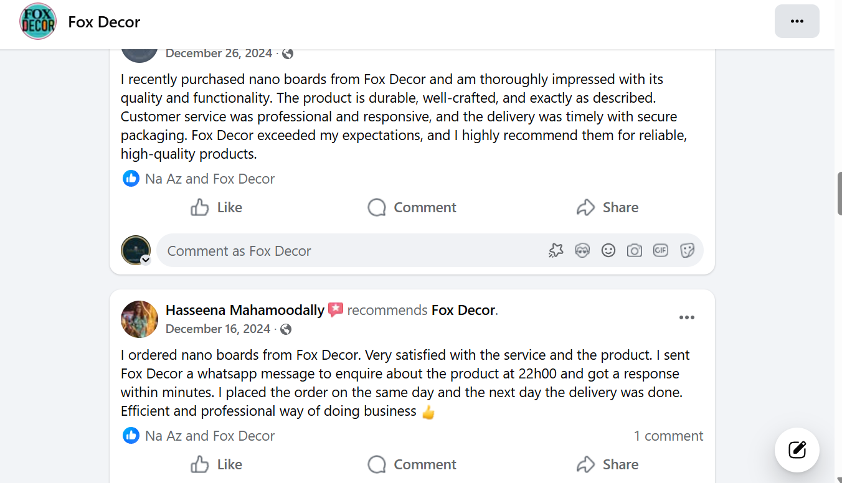Like Hasseena Mahamoodally's review post
Screen dimensions: 842x483
[x=217, y=464]
